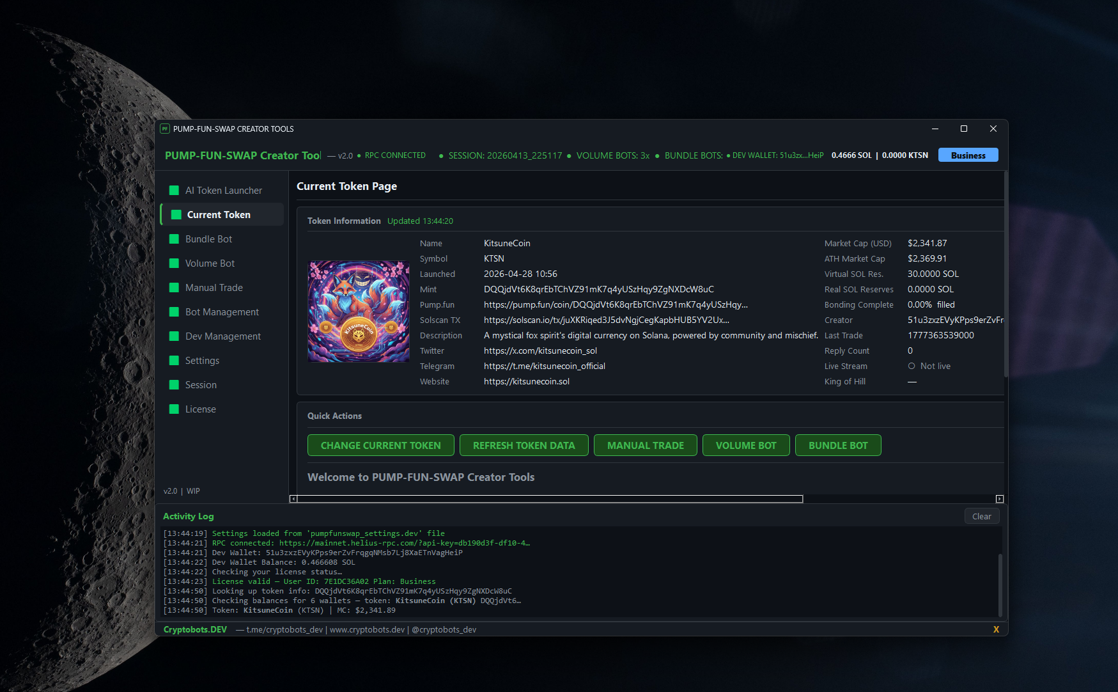Click the Bundle Bot sidebar icon

[x=174, y=239]
